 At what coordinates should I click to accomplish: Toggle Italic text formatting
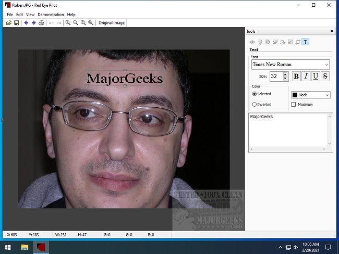click(306, 77)
